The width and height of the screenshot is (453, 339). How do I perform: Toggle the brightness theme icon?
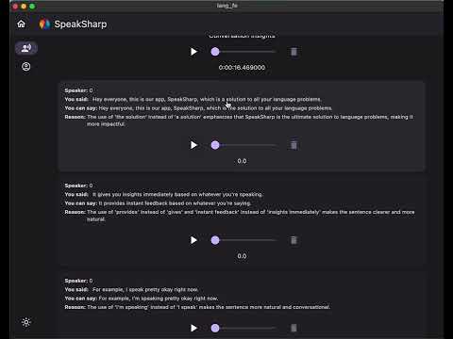click(x=26, y=322)
